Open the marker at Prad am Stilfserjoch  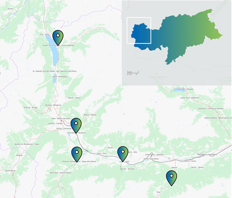click(x=77, y=154)
